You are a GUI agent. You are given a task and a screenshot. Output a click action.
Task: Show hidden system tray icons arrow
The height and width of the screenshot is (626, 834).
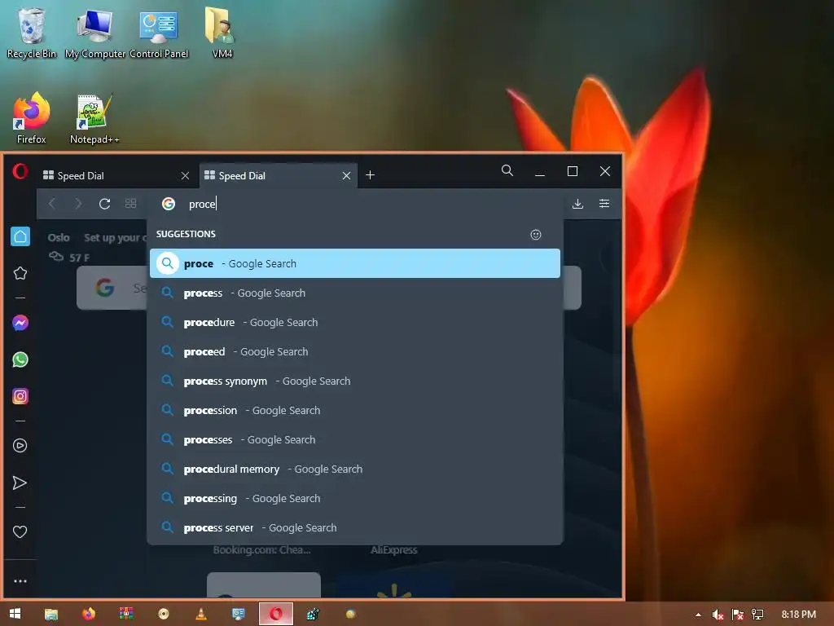point(698,615)
